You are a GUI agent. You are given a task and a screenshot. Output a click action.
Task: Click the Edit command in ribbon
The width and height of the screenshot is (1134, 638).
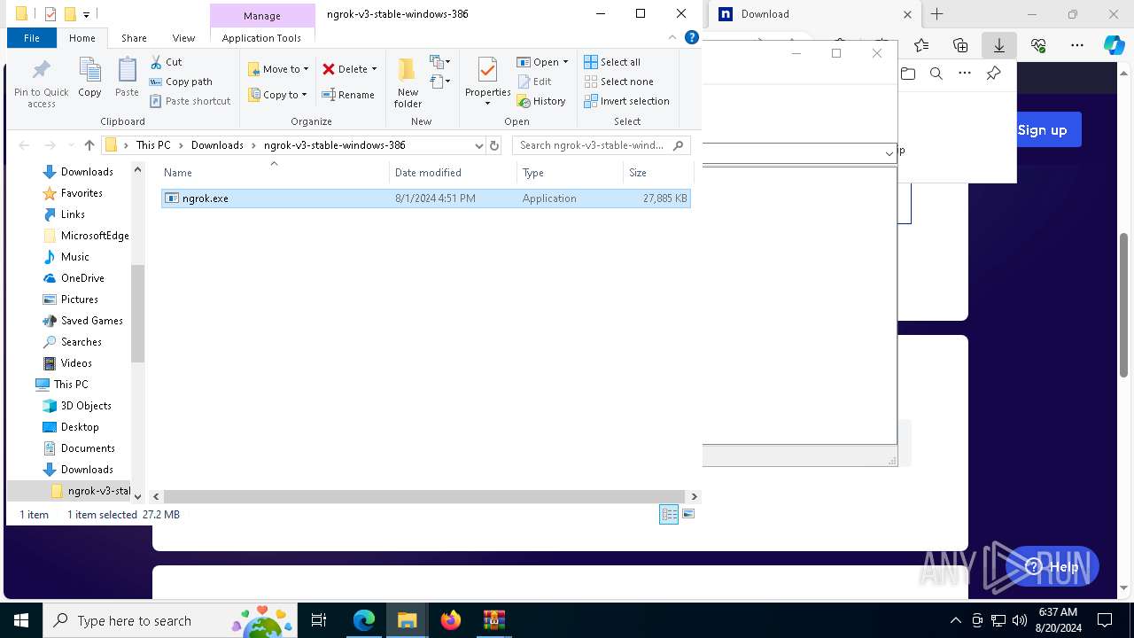(x=534, y=82)
